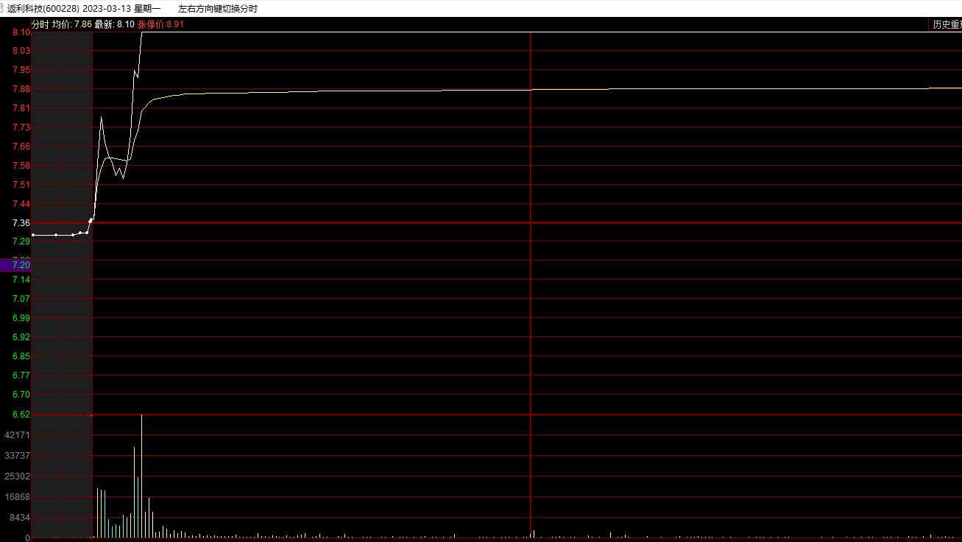The height and width of the screenshot is (542, 962).
Task: Click the tallest yellow volume bar
Action: tap(141, 476)
